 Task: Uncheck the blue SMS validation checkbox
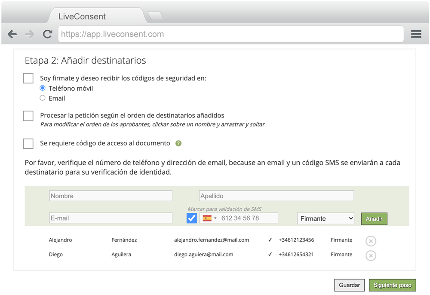click(191, 218)
